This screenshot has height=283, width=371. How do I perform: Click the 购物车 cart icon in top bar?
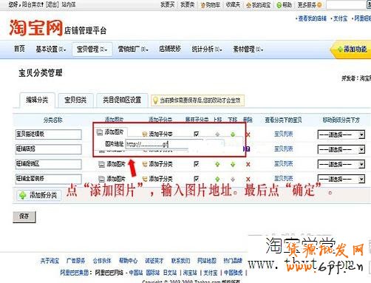(203, 5)
